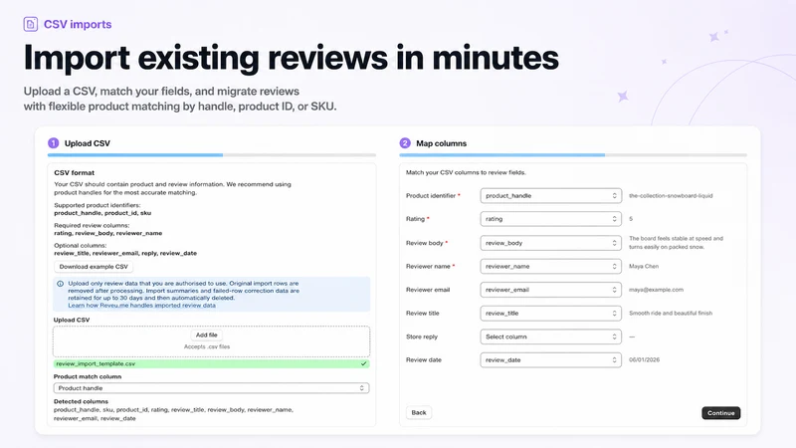The image size is (796, 448).
Task: Click 'The board feels stable at speed' preview
Action: point(676,243)
